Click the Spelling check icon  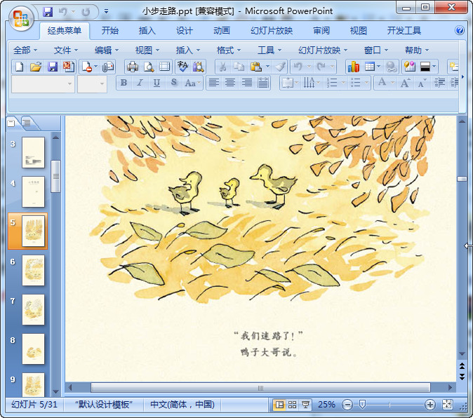(x=182, y=67)
